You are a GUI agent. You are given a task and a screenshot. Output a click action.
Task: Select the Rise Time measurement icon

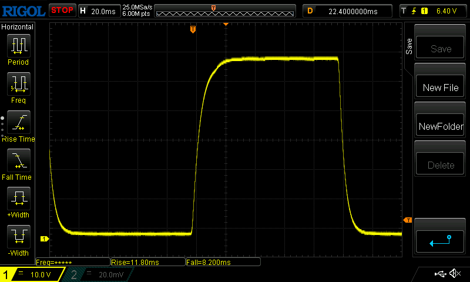pyautogui.click(x=19, y=122)
